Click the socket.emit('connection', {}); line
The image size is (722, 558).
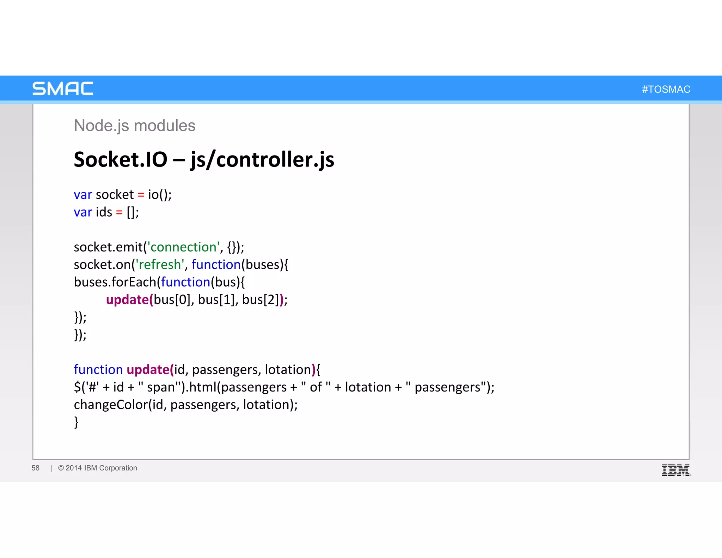pos(159,247)
